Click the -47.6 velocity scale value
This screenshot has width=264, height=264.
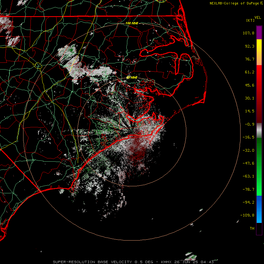point(248,163)
